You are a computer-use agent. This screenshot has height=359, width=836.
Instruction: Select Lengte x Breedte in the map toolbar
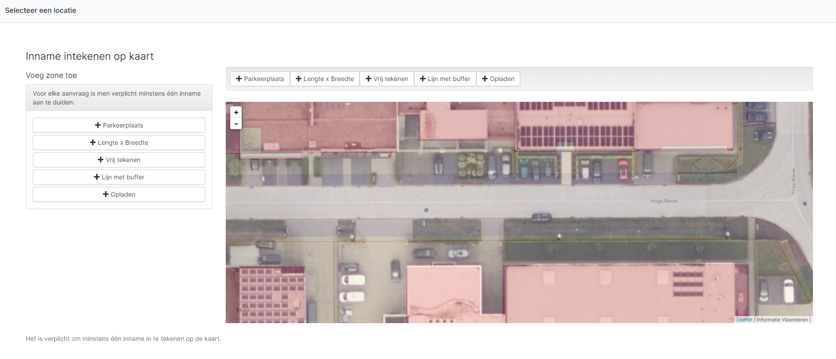click(x=325, y=79)
